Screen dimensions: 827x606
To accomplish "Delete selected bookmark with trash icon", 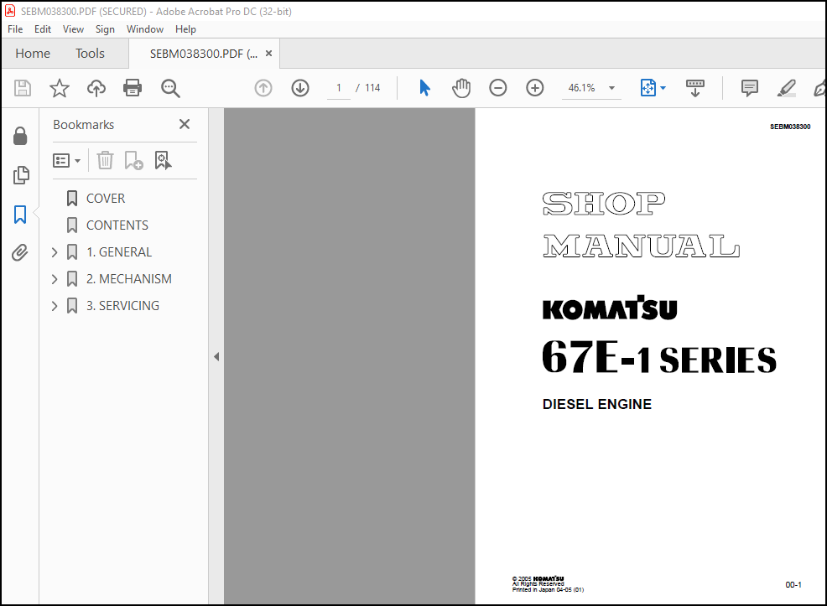I will [105, 160].
